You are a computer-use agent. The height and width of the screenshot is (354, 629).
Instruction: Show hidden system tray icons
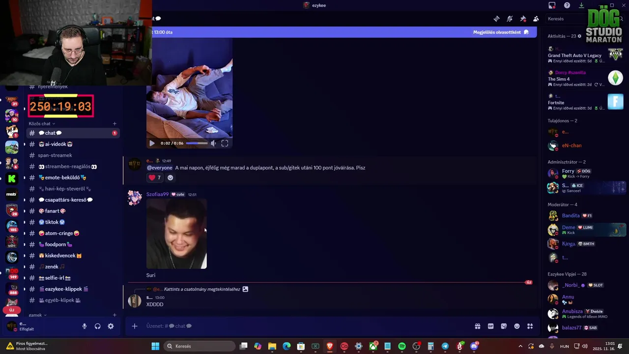(520, 346)
